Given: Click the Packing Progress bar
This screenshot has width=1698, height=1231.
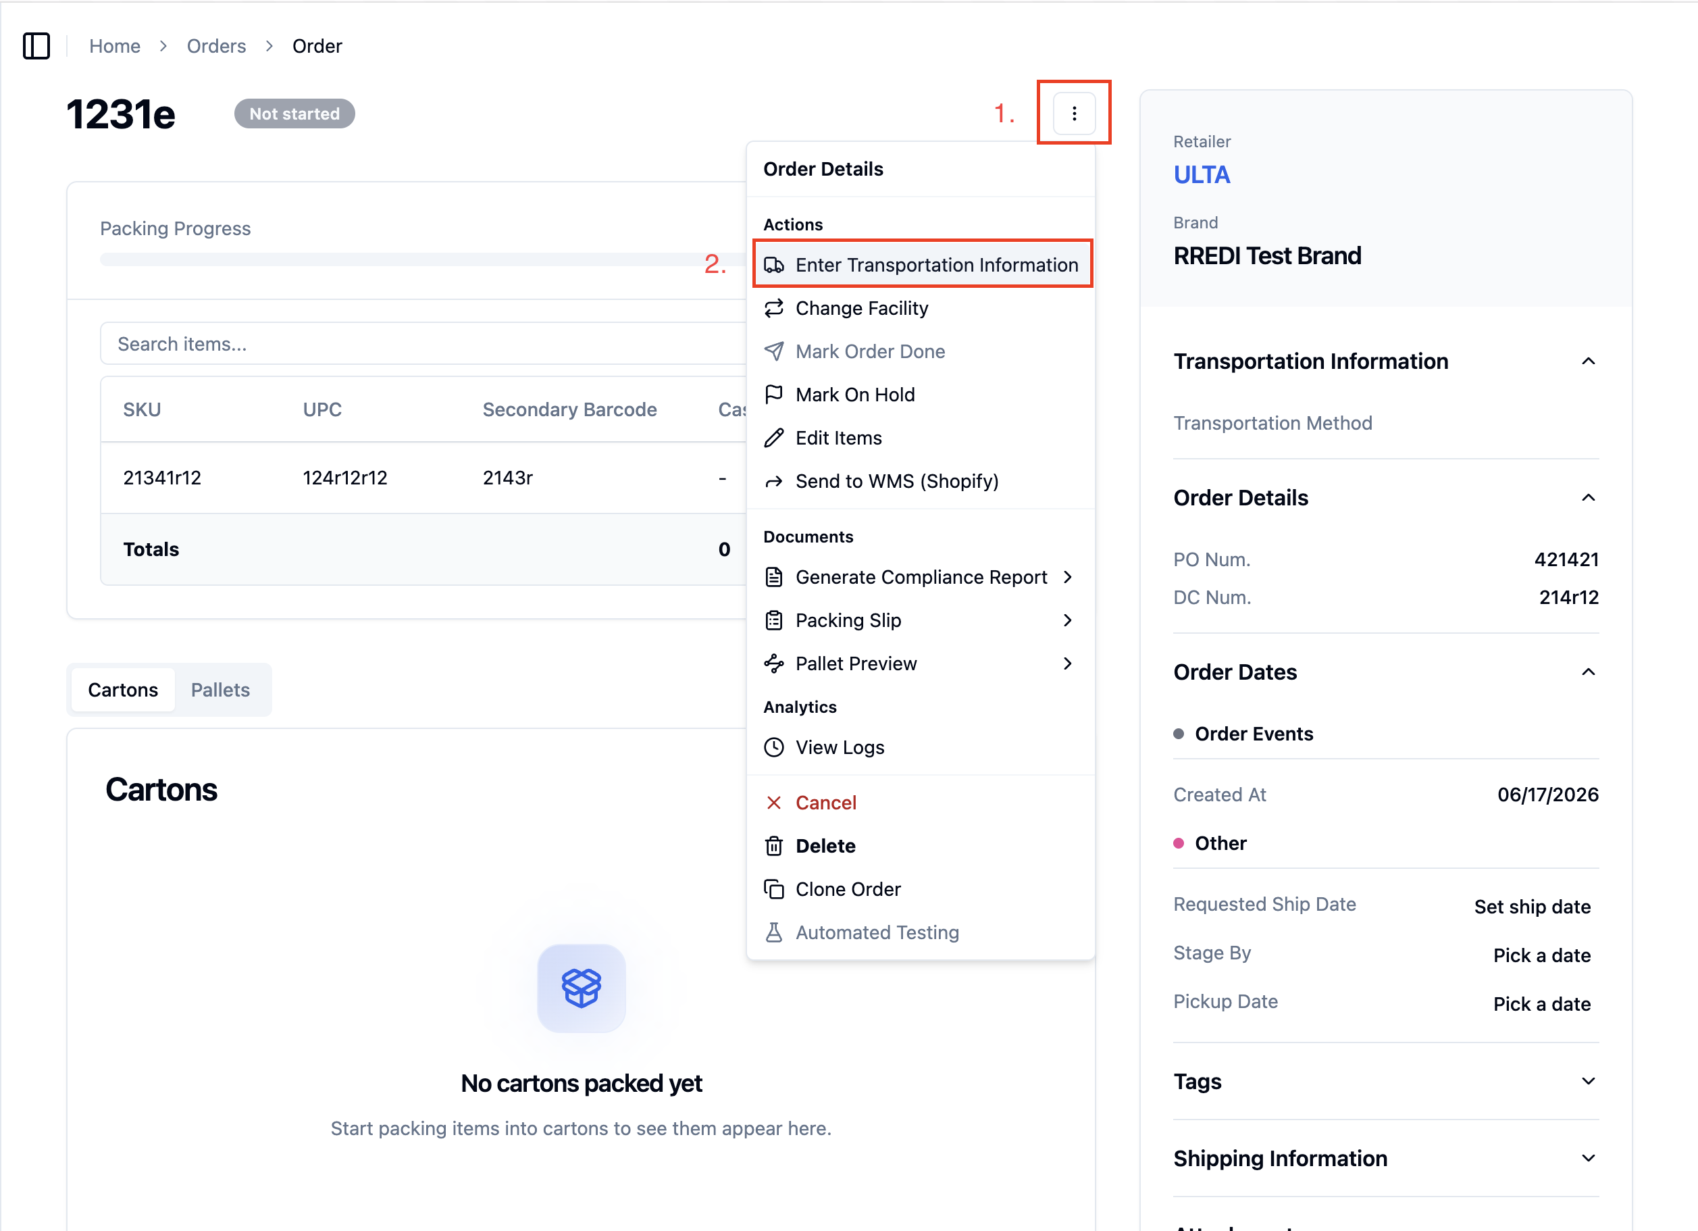Looking at the screenshot, I should pyautogui.click(x=423, y=260).
